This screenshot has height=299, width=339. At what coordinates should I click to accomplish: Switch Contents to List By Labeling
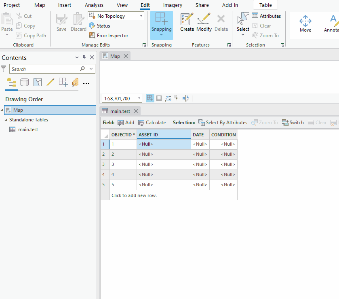75,83
